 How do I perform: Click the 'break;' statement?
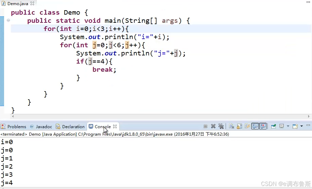coord(104,70)
